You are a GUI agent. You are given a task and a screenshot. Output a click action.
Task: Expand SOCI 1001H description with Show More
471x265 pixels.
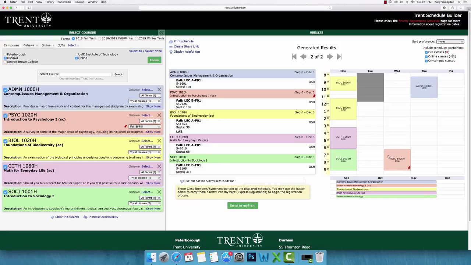(153, 209)
